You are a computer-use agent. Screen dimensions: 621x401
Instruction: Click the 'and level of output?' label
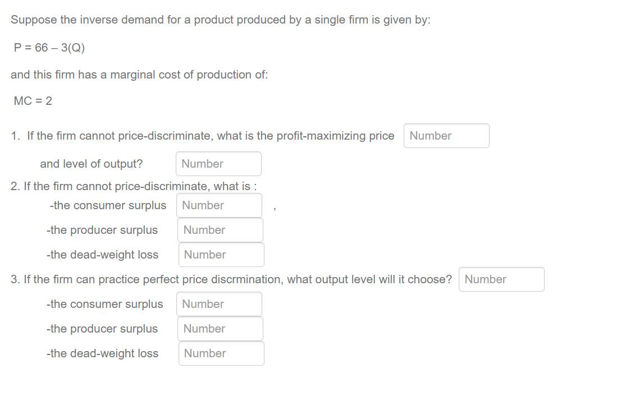91,164
